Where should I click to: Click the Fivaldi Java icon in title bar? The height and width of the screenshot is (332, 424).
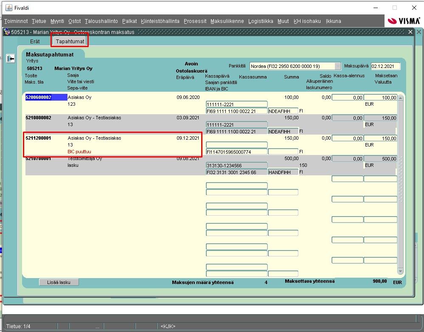(x=9, y=8)
